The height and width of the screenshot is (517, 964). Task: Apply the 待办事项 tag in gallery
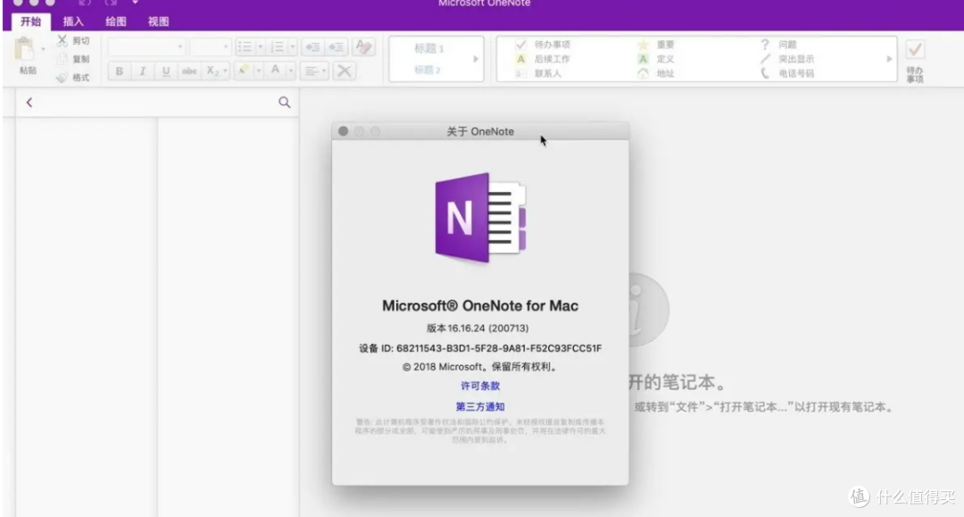pos(544,45)
